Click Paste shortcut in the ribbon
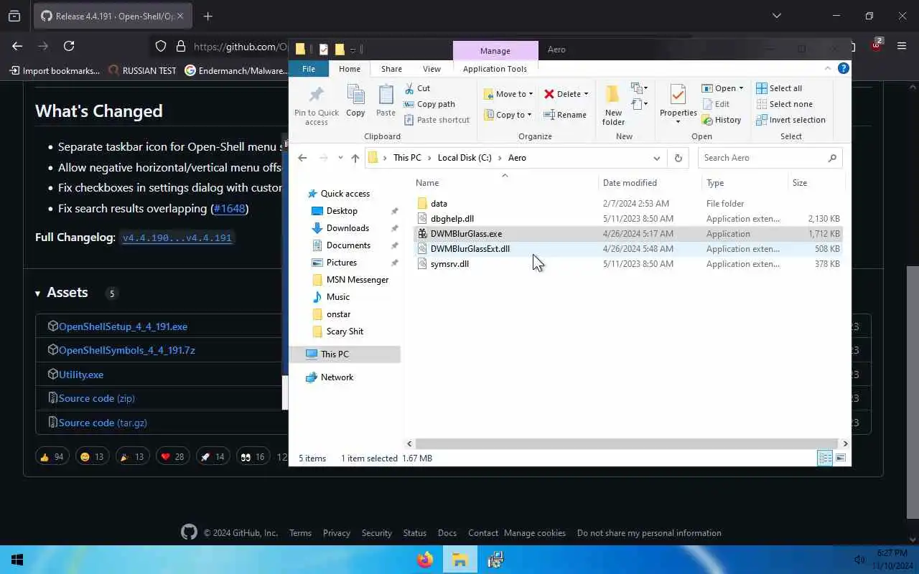Screen dimensions: 919x574 coord(436,120)
